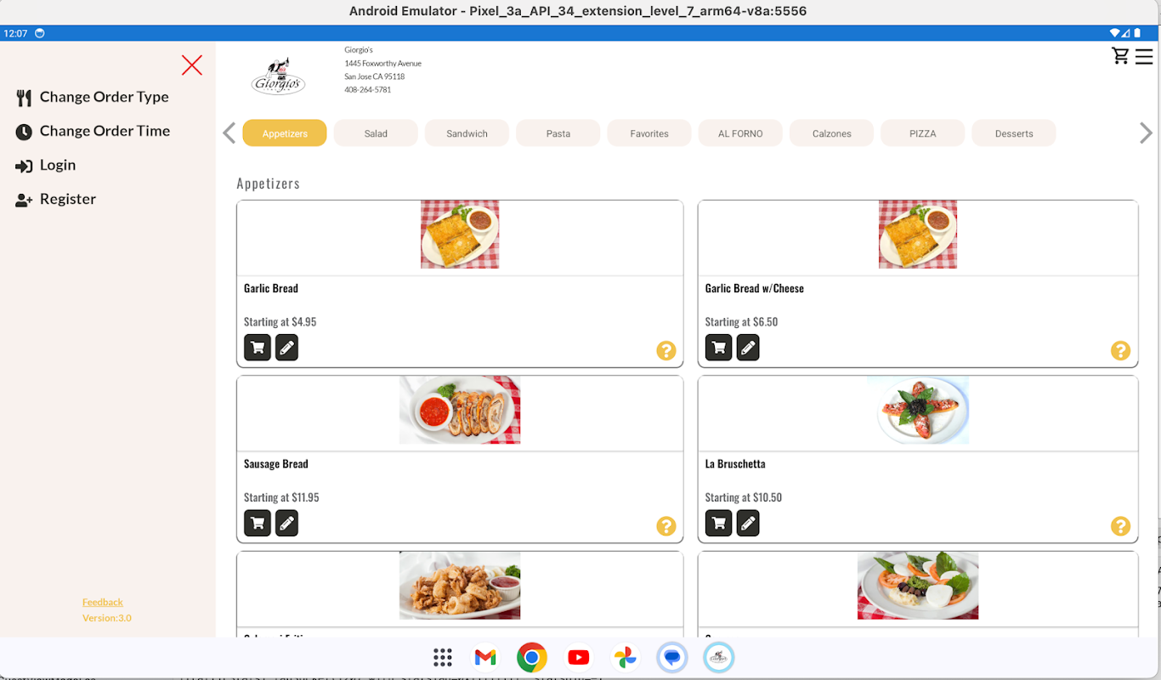Open Gmail from the taskbar
Screen dimensions: 1161x680
click(x=485, y=657)
